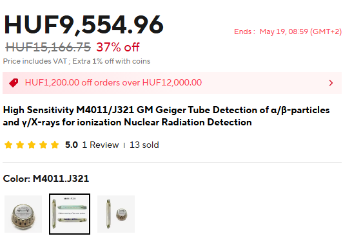
Task: Click the High Sensitivity Geiger Tube product title
Action: click(x=166, y=116)
